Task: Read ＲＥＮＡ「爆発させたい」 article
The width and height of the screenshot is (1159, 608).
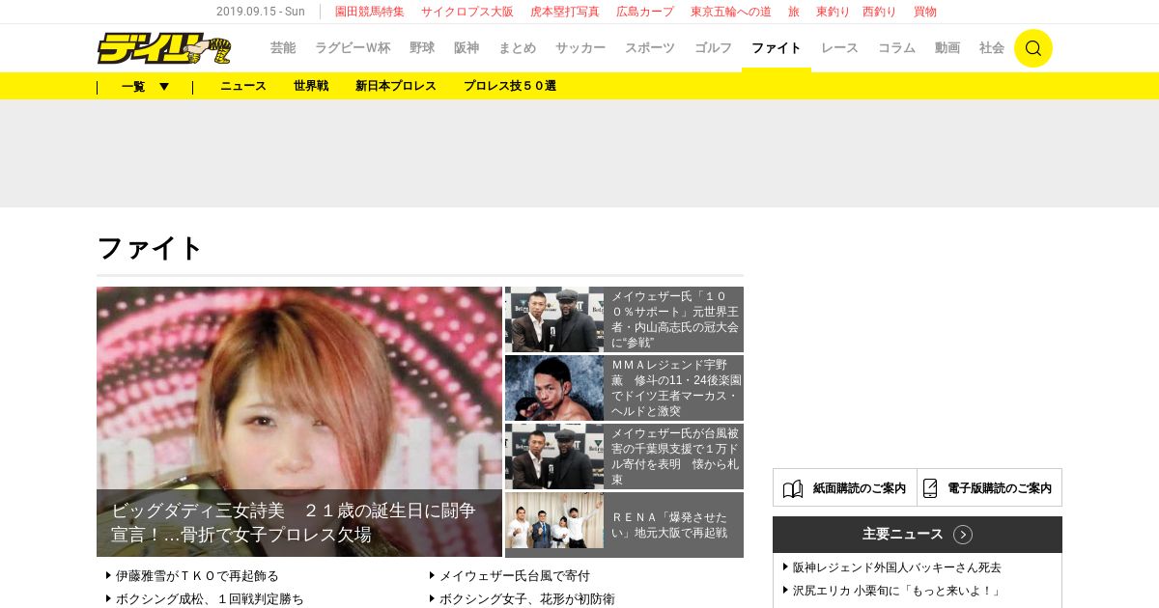Action: point(669,525)
